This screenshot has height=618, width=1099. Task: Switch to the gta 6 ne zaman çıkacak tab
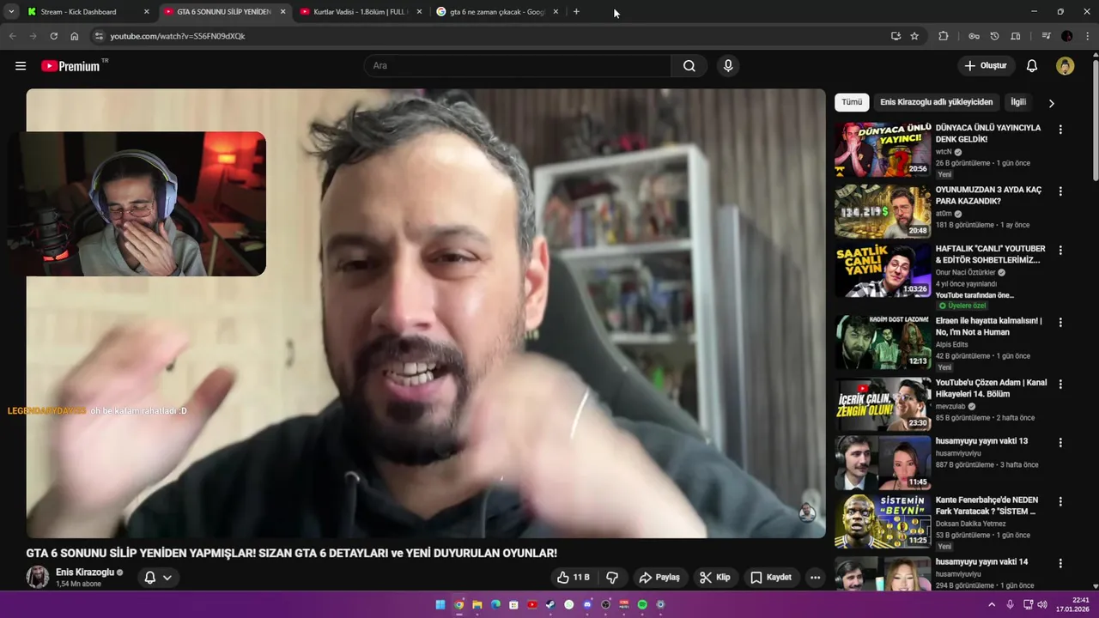coord(496,12)
